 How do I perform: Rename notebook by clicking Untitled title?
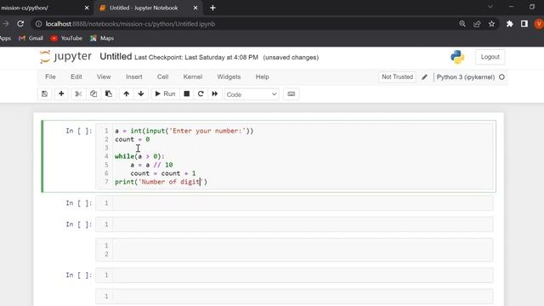tap(116, 57)
